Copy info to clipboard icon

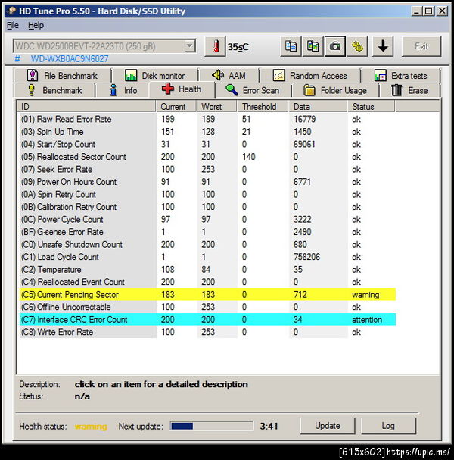pyautogui.click(x=291, y=46)
